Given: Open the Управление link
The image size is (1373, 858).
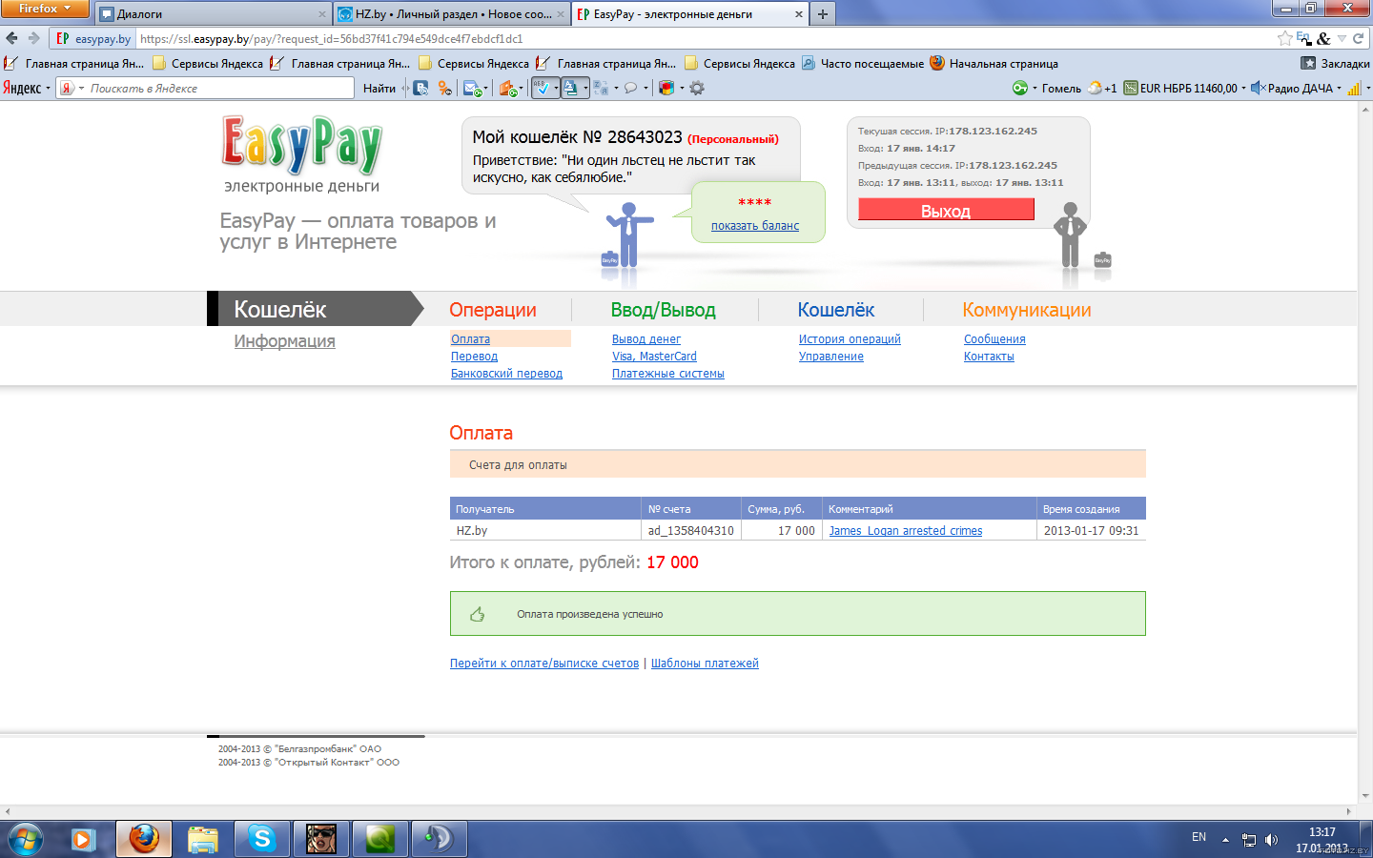Looking at the screenshot, I should point(831,357).
